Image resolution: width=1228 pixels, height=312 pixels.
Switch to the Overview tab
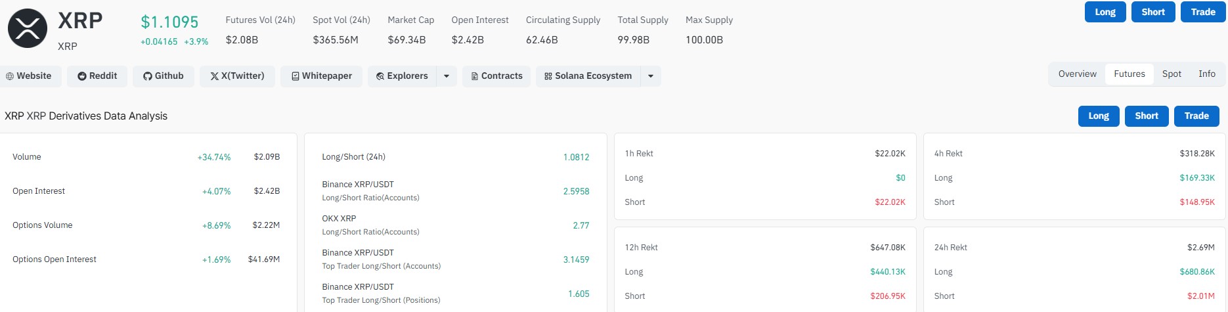[1077, 74]
